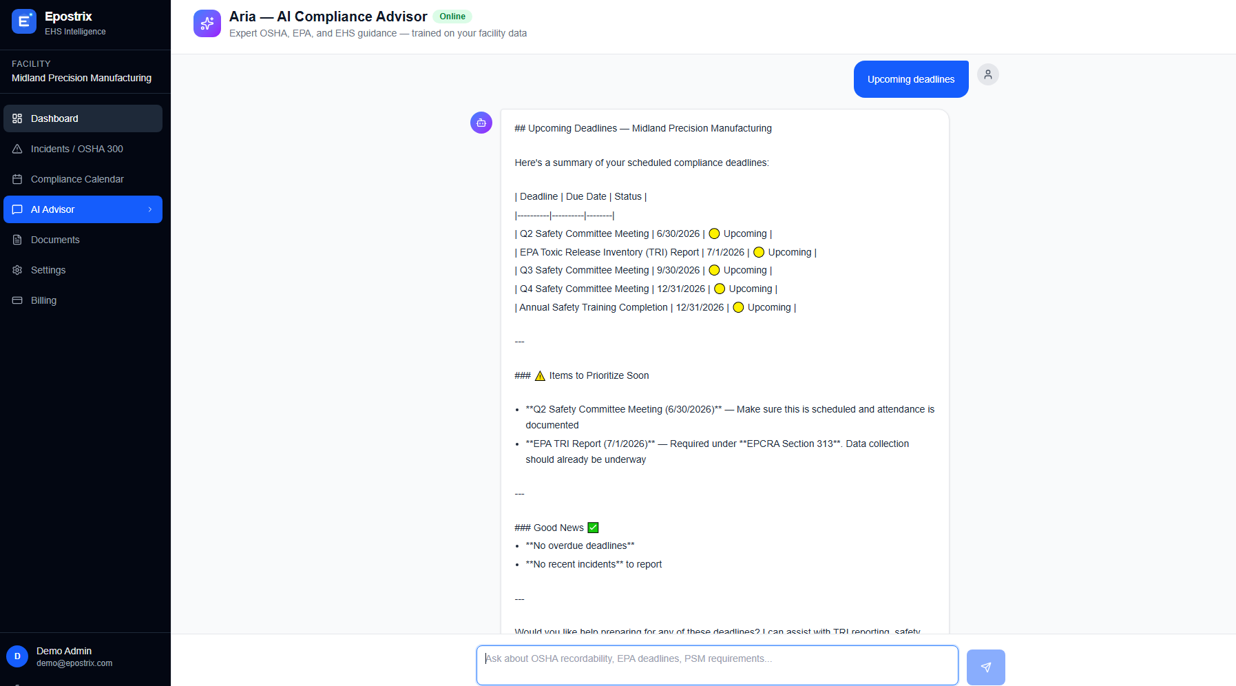Click the EPA Toxic Release Inventory row

click(x=666, y=252)
